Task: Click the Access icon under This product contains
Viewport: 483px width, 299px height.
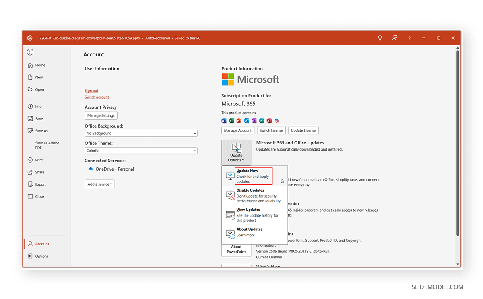Action: tap(269, 120)
